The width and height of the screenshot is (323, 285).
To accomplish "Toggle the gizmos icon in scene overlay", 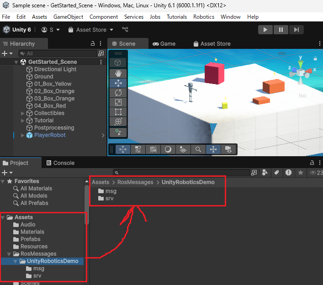I will 213,149.
